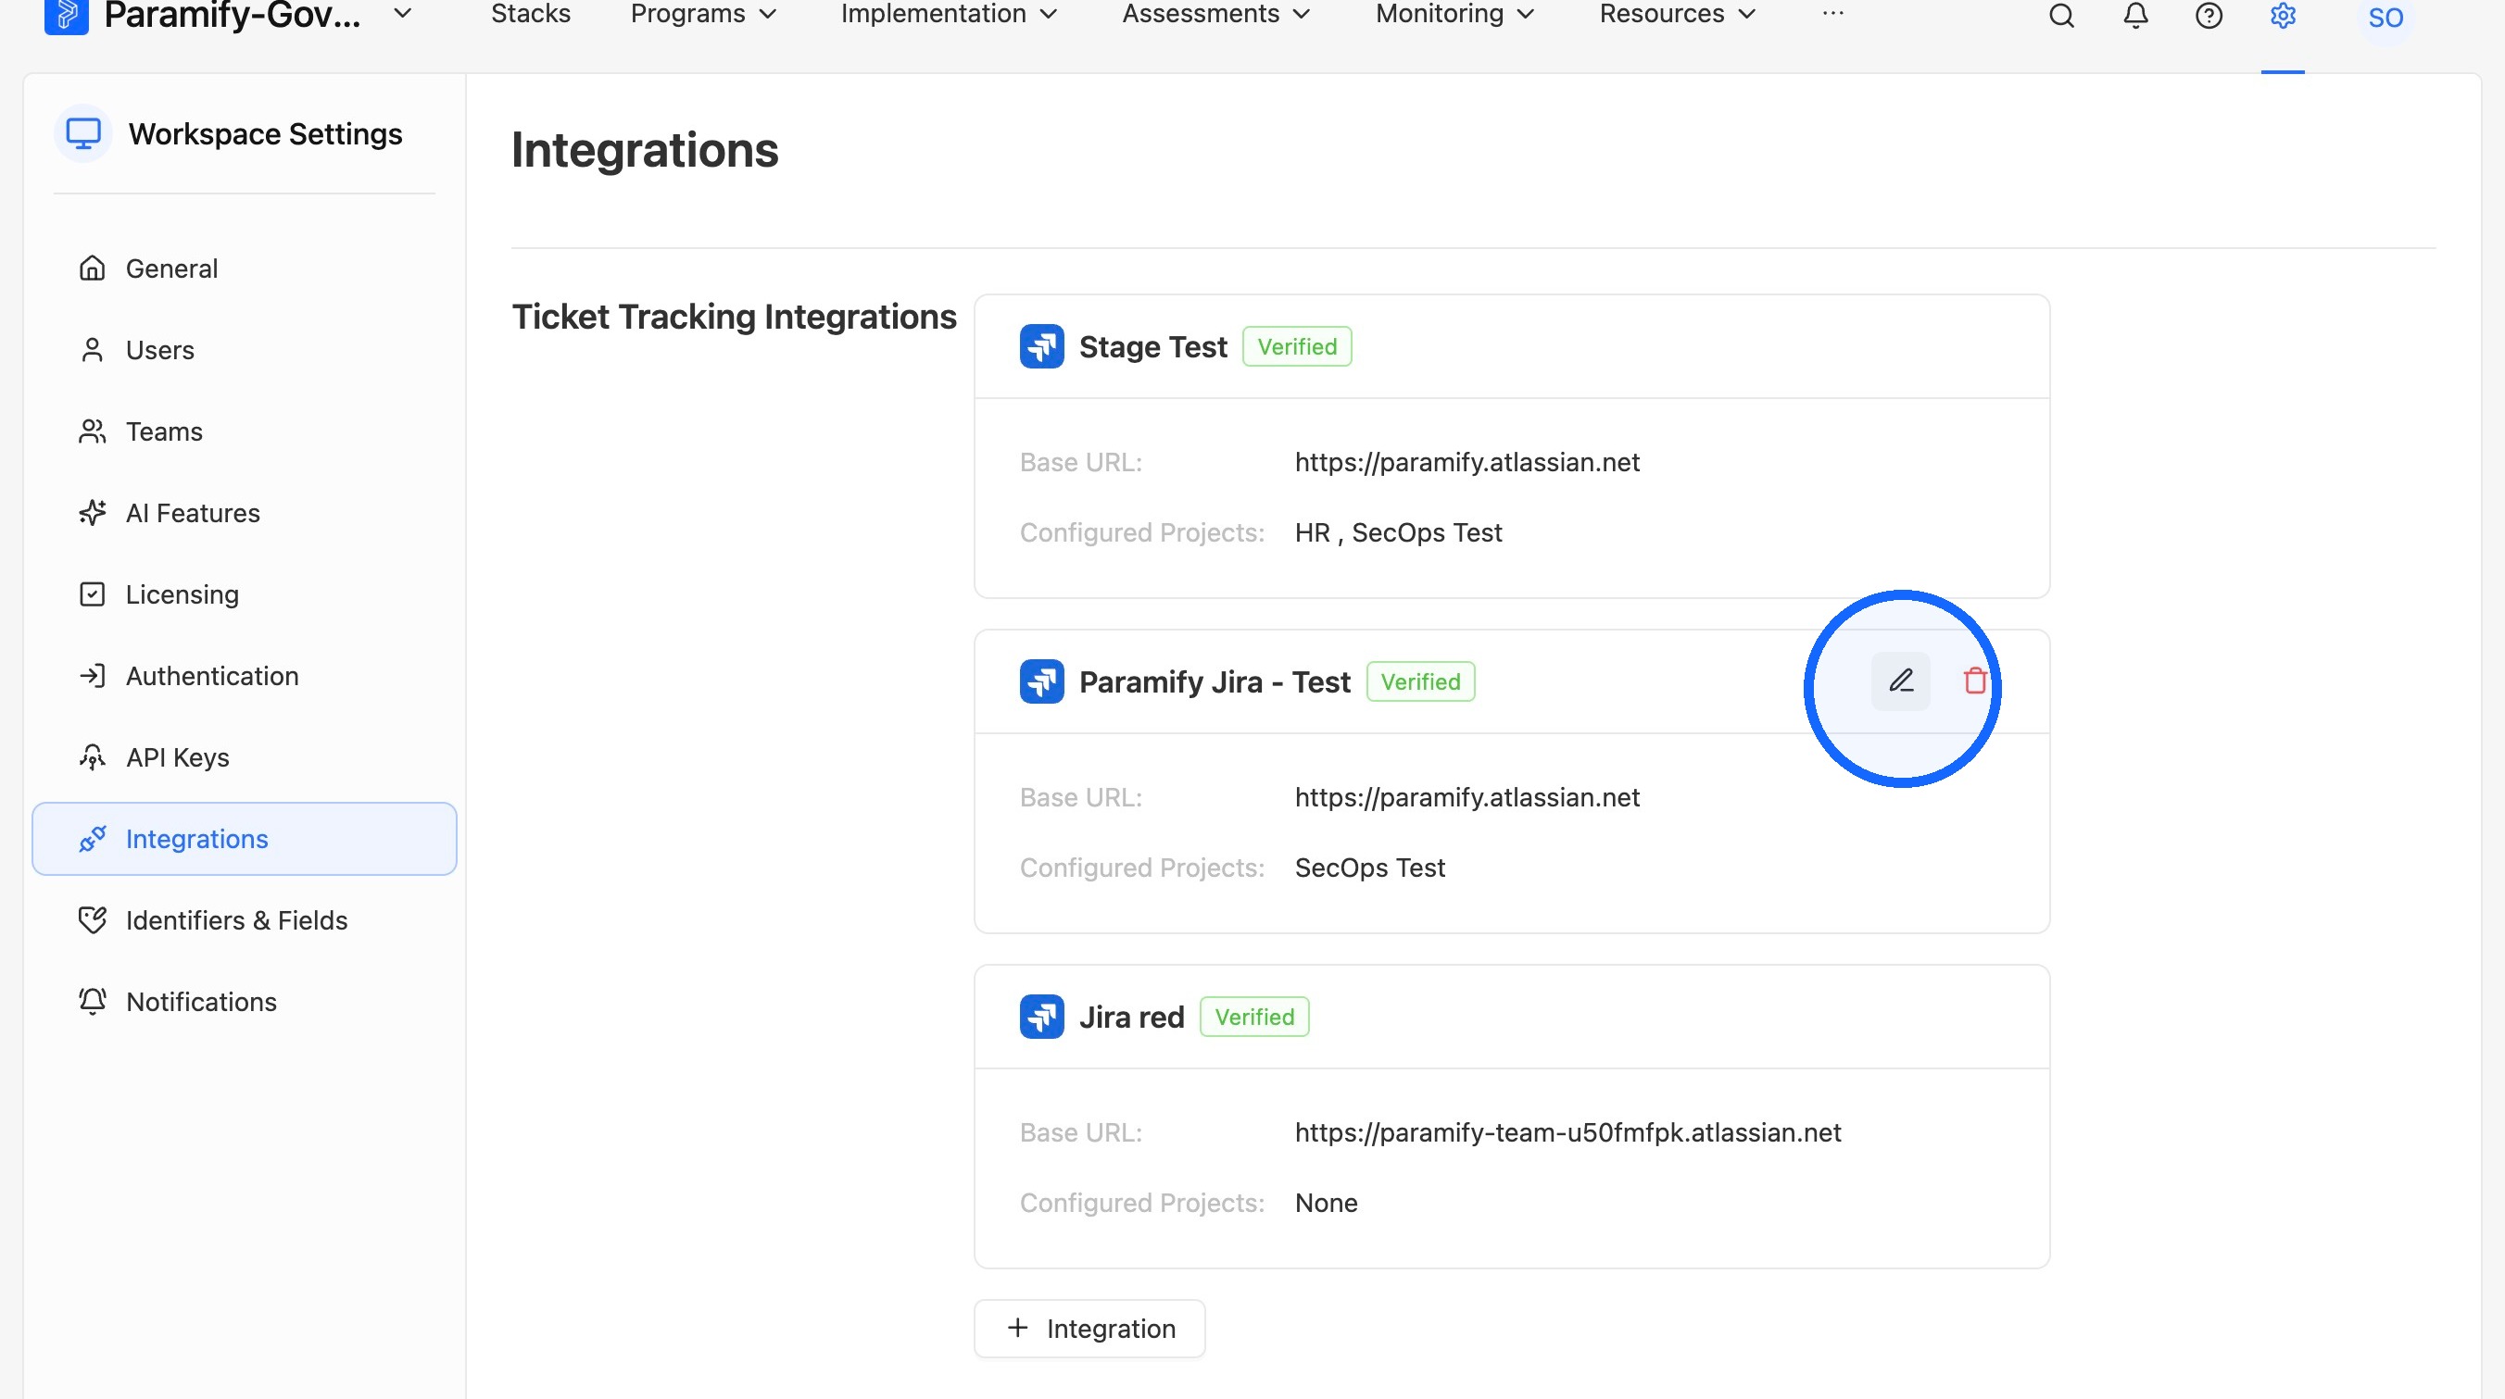Open the SO user avatar menu

click(2385, 18)
